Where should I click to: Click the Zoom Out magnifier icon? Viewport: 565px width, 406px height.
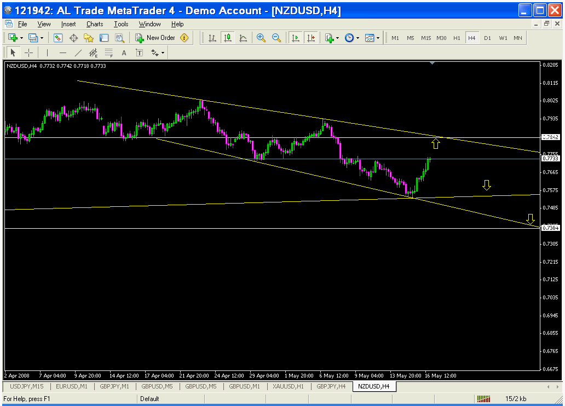276,38
